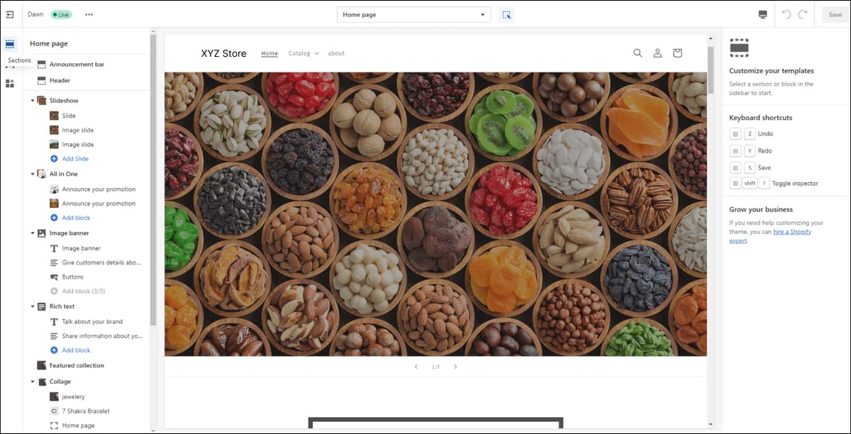Image resolution: width=851 pixels, height=434 pixels.
Task: Click the Add Slide link
Action: pos(75,159)
